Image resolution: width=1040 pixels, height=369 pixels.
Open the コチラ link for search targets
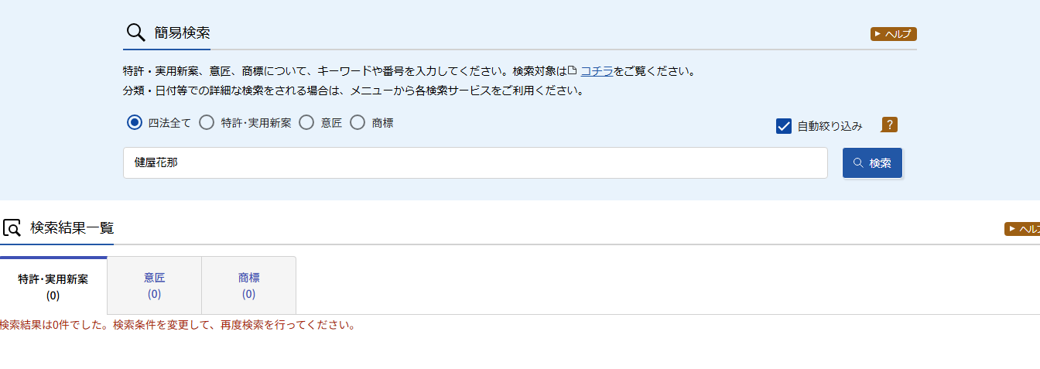(597, 71)
